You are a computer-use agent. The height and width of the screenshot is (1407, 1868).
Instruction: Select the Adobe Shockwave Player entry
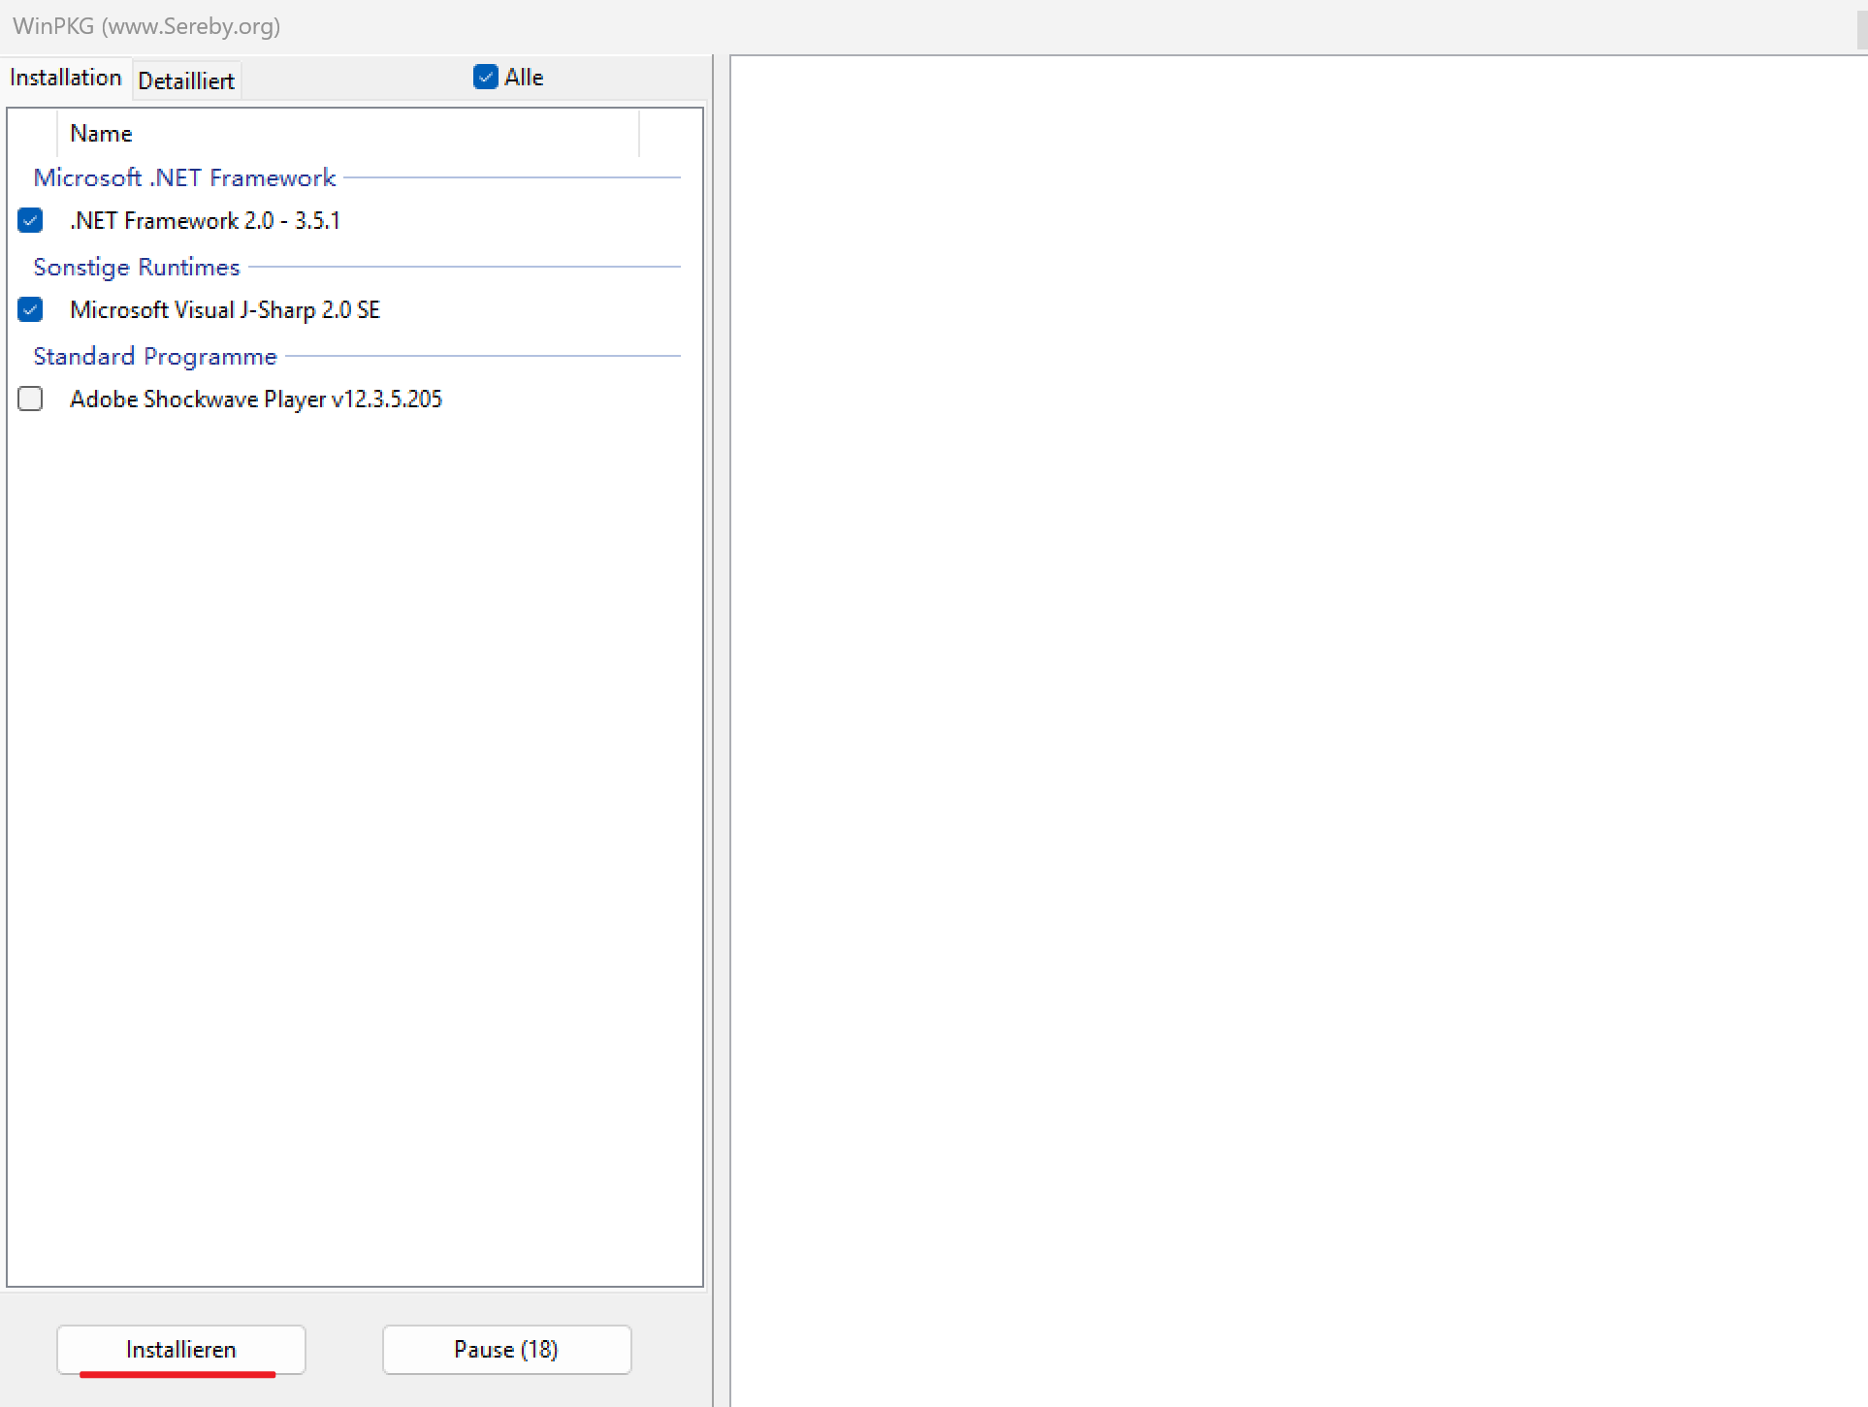(255, 399)
